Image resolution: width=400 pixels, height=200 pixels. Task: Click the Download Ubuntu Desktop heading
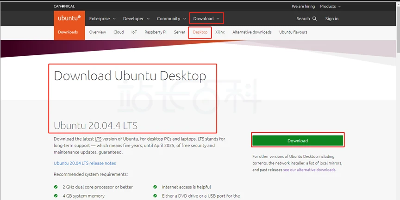[x=130, y=76]
